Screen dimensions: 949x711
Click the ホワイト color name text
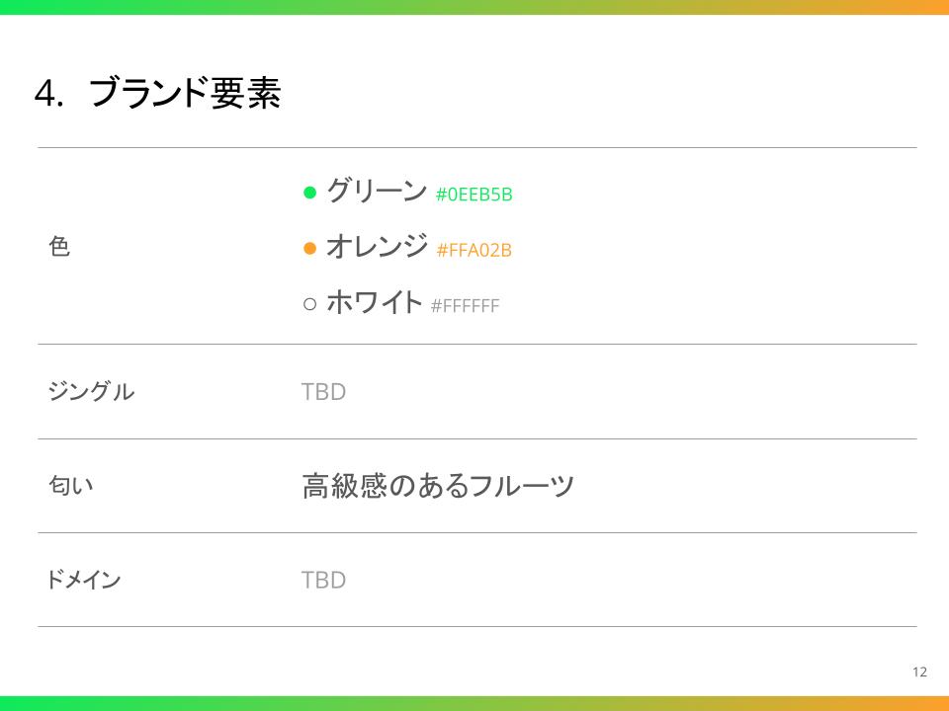click(x=374, y=303)
